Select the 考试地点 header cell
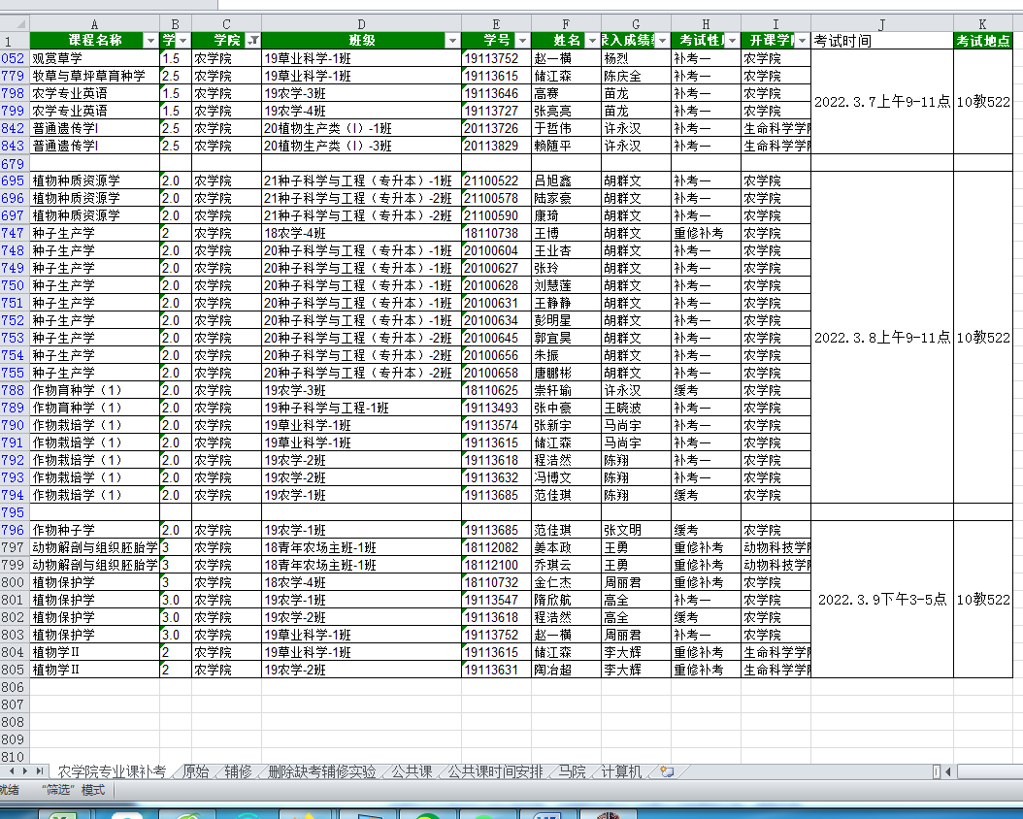 [x=982, y=41]
